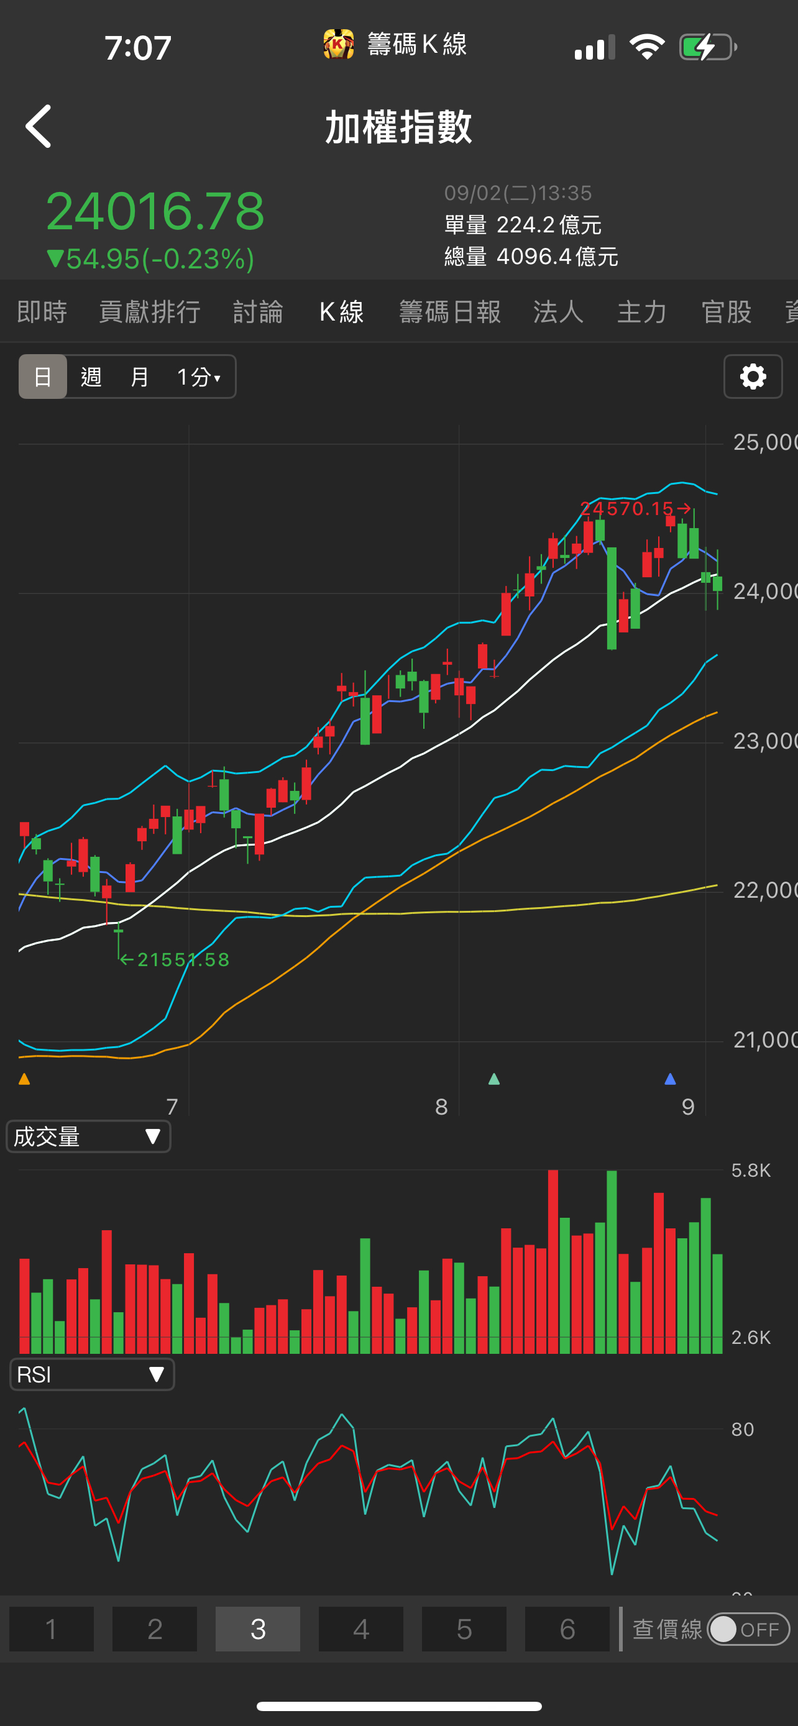Viewport: 798px width, 1726px height.
Task: Tap the 查價線 label
Action: pos(667,1629)
